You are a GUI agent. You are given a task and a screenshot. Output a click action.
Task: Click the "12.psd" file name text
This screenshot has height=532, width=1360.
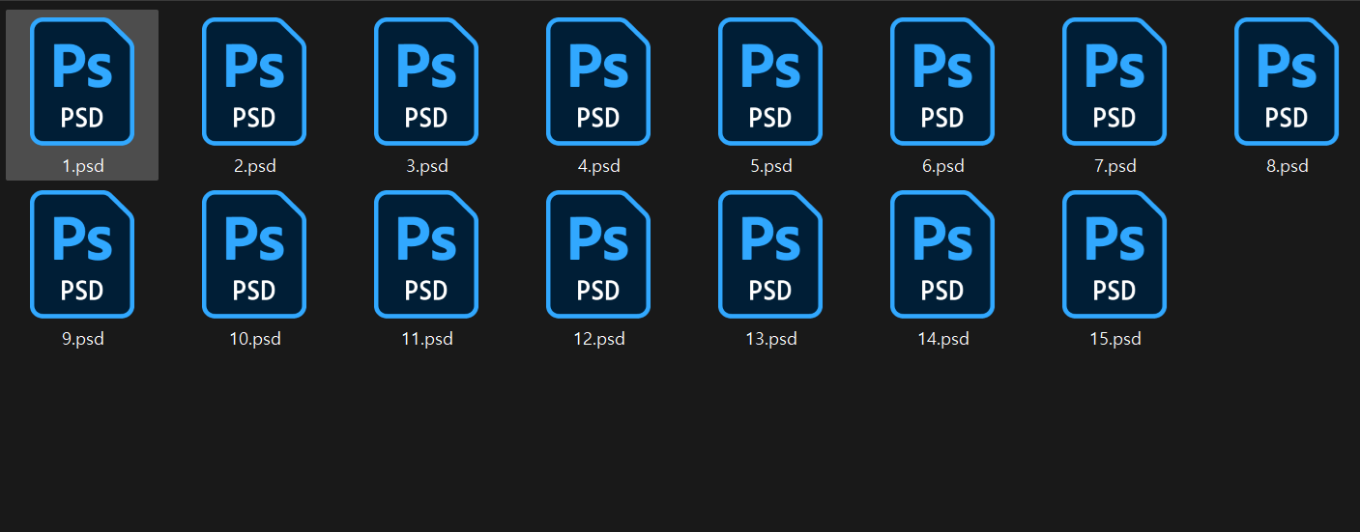click(x=598, y=339)
